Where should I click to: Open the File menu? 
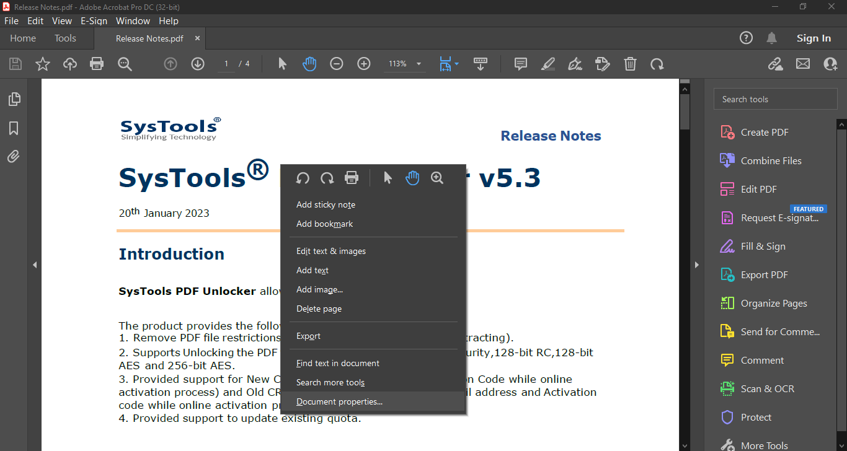click(12, 20)
